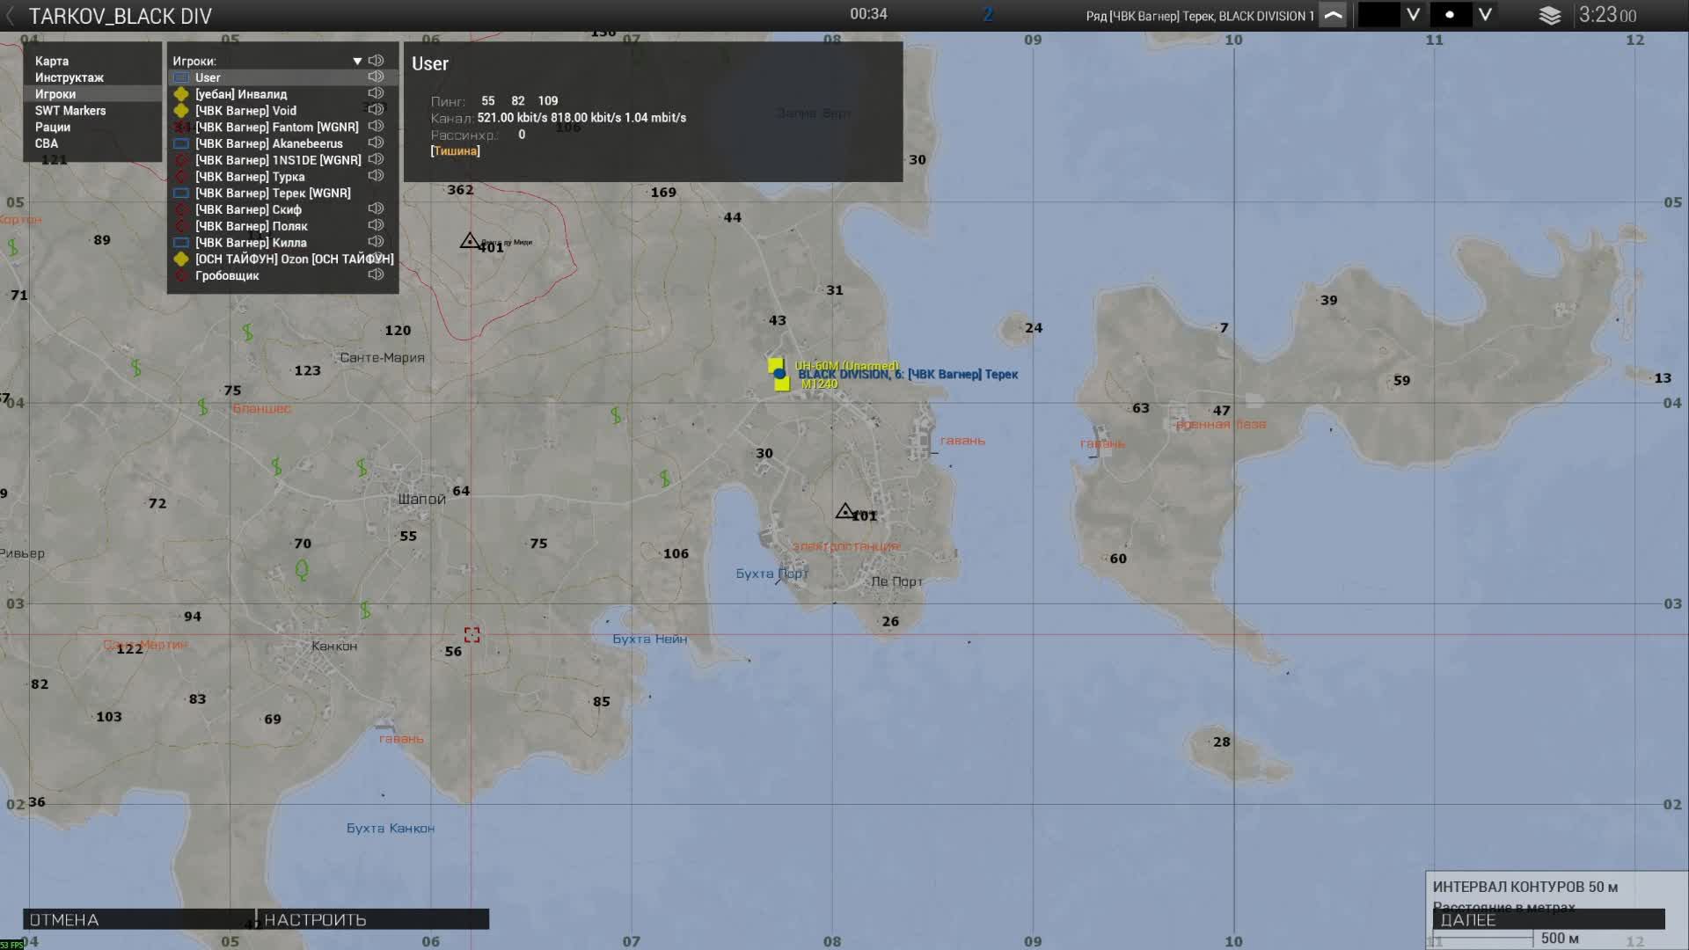The height and width of the screenshot is (950, 1689).
Task: Mute [ЧВК Вагнер] Void speaker
Action: coord(377,110)
